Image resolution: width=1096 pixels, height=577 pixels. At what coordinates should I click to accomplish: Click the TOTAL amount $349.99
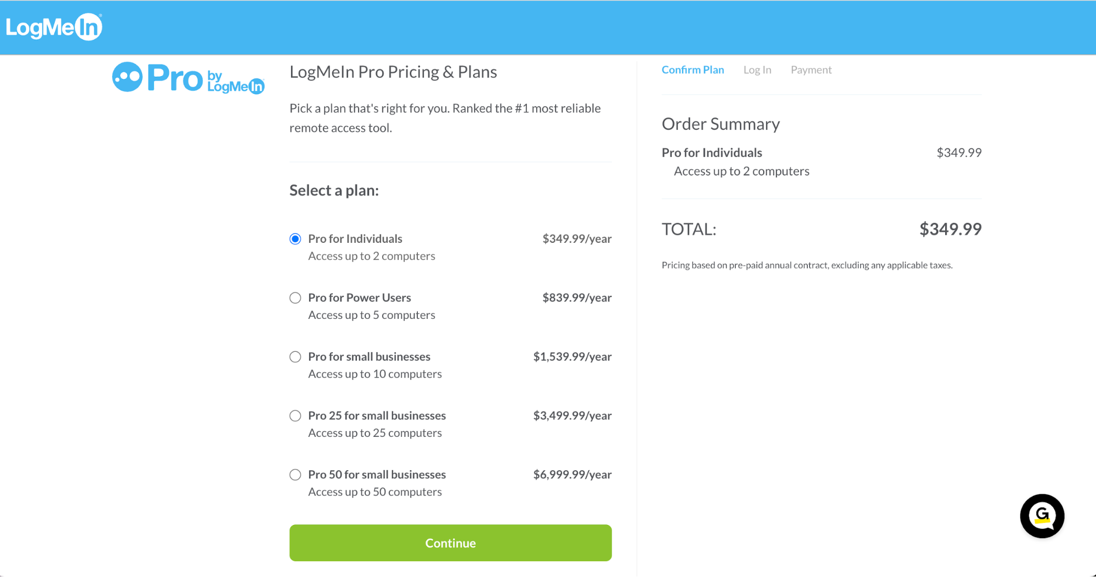point(951,229)
